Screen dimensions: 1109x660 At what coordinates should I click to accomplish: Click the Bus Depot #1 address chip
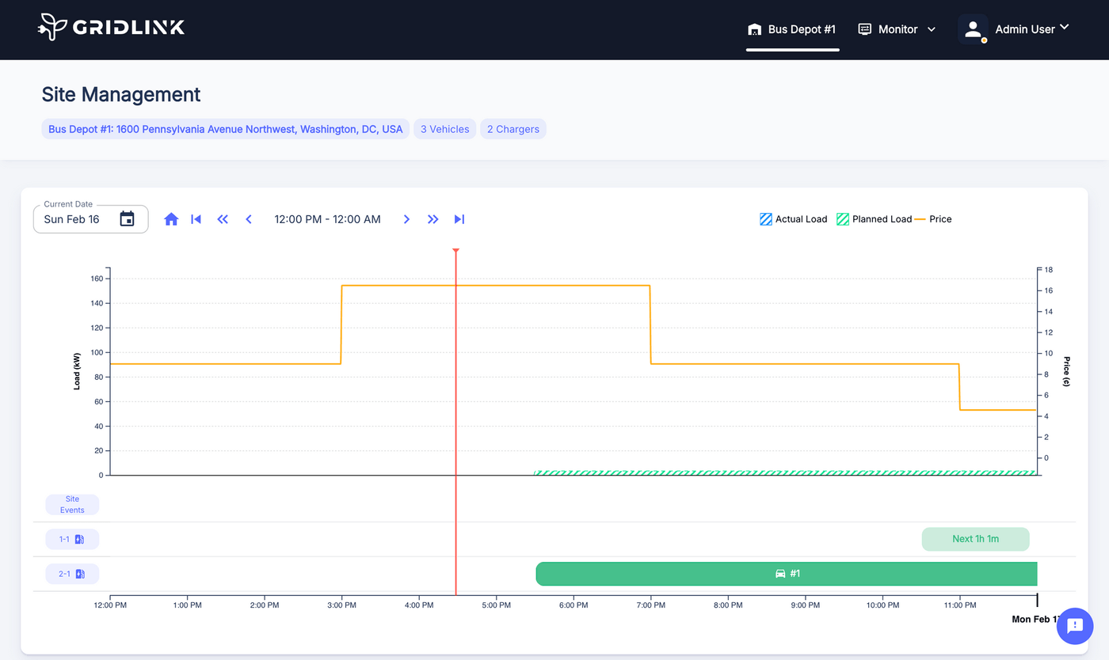coord(225,129)
